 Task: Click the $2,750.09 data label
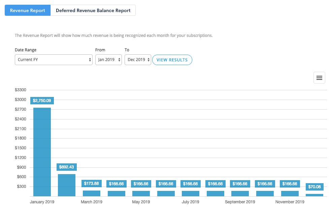42,100
